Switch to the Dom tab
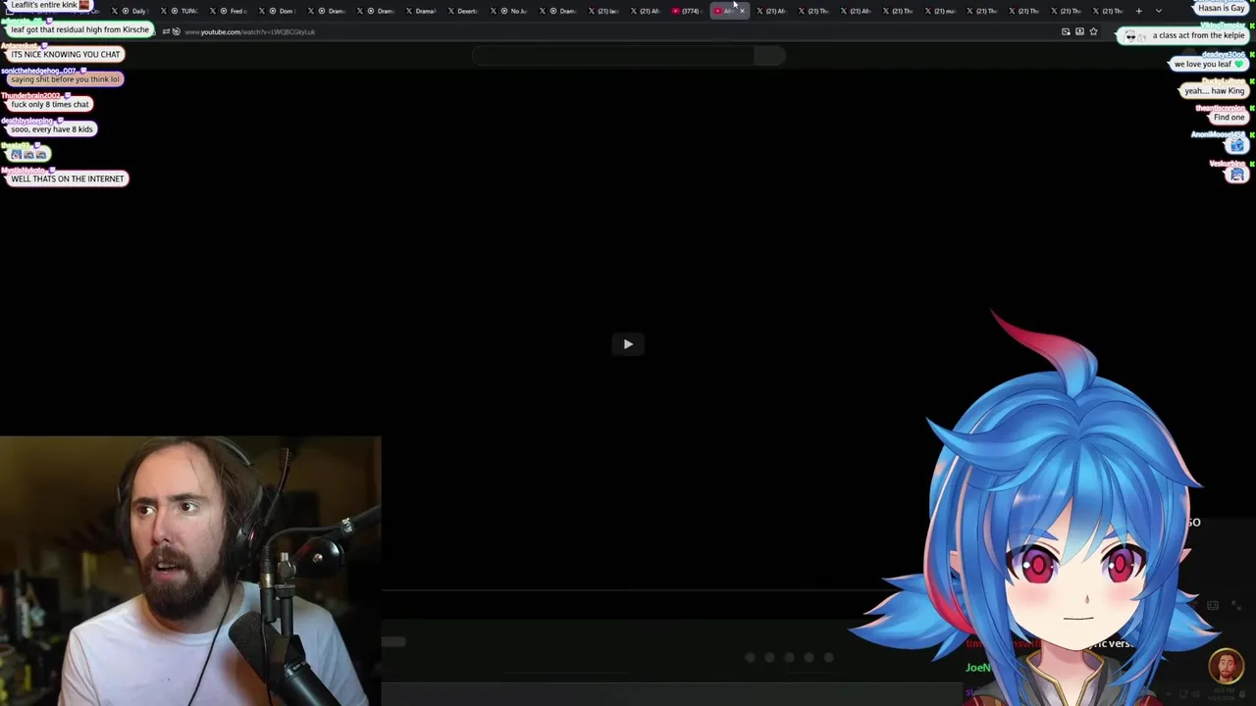This screenshot has height=706, width=1256. pos(279,11)
